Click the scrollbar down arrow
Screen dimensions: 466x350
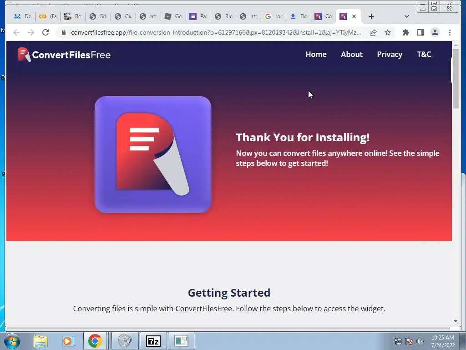tap(456, 321)
